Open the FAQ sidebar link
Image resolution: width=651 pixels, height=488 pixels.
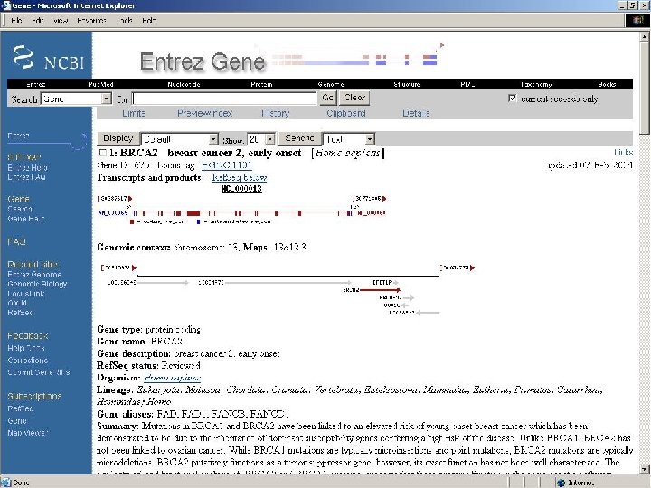pyautogui.click(x=16, y=241)
